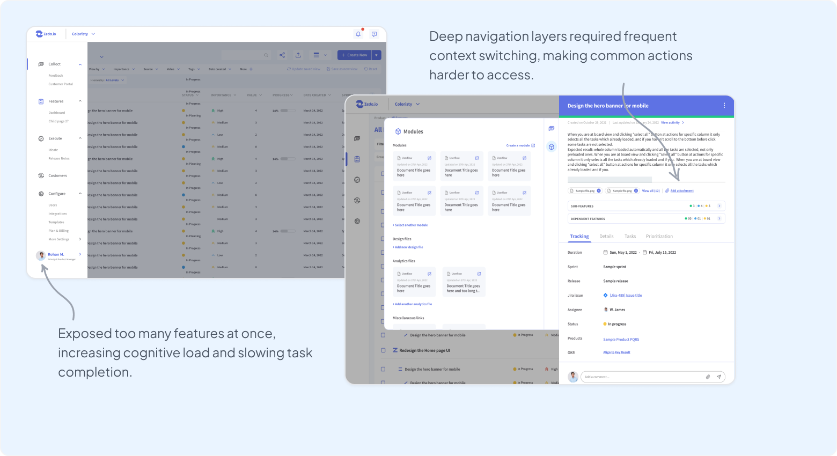Collapse the Collect section chevron
The height and width of the screenshot is (456, 837).
[80, 64]
